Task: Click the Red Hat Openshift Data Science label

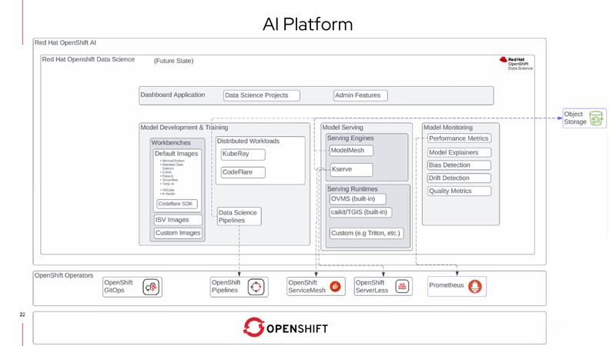Action: (x=89, y=60)
